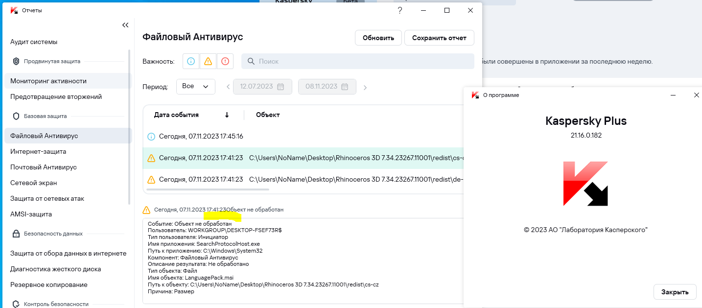Open the Период dropdown set to Все

(195, 87)
